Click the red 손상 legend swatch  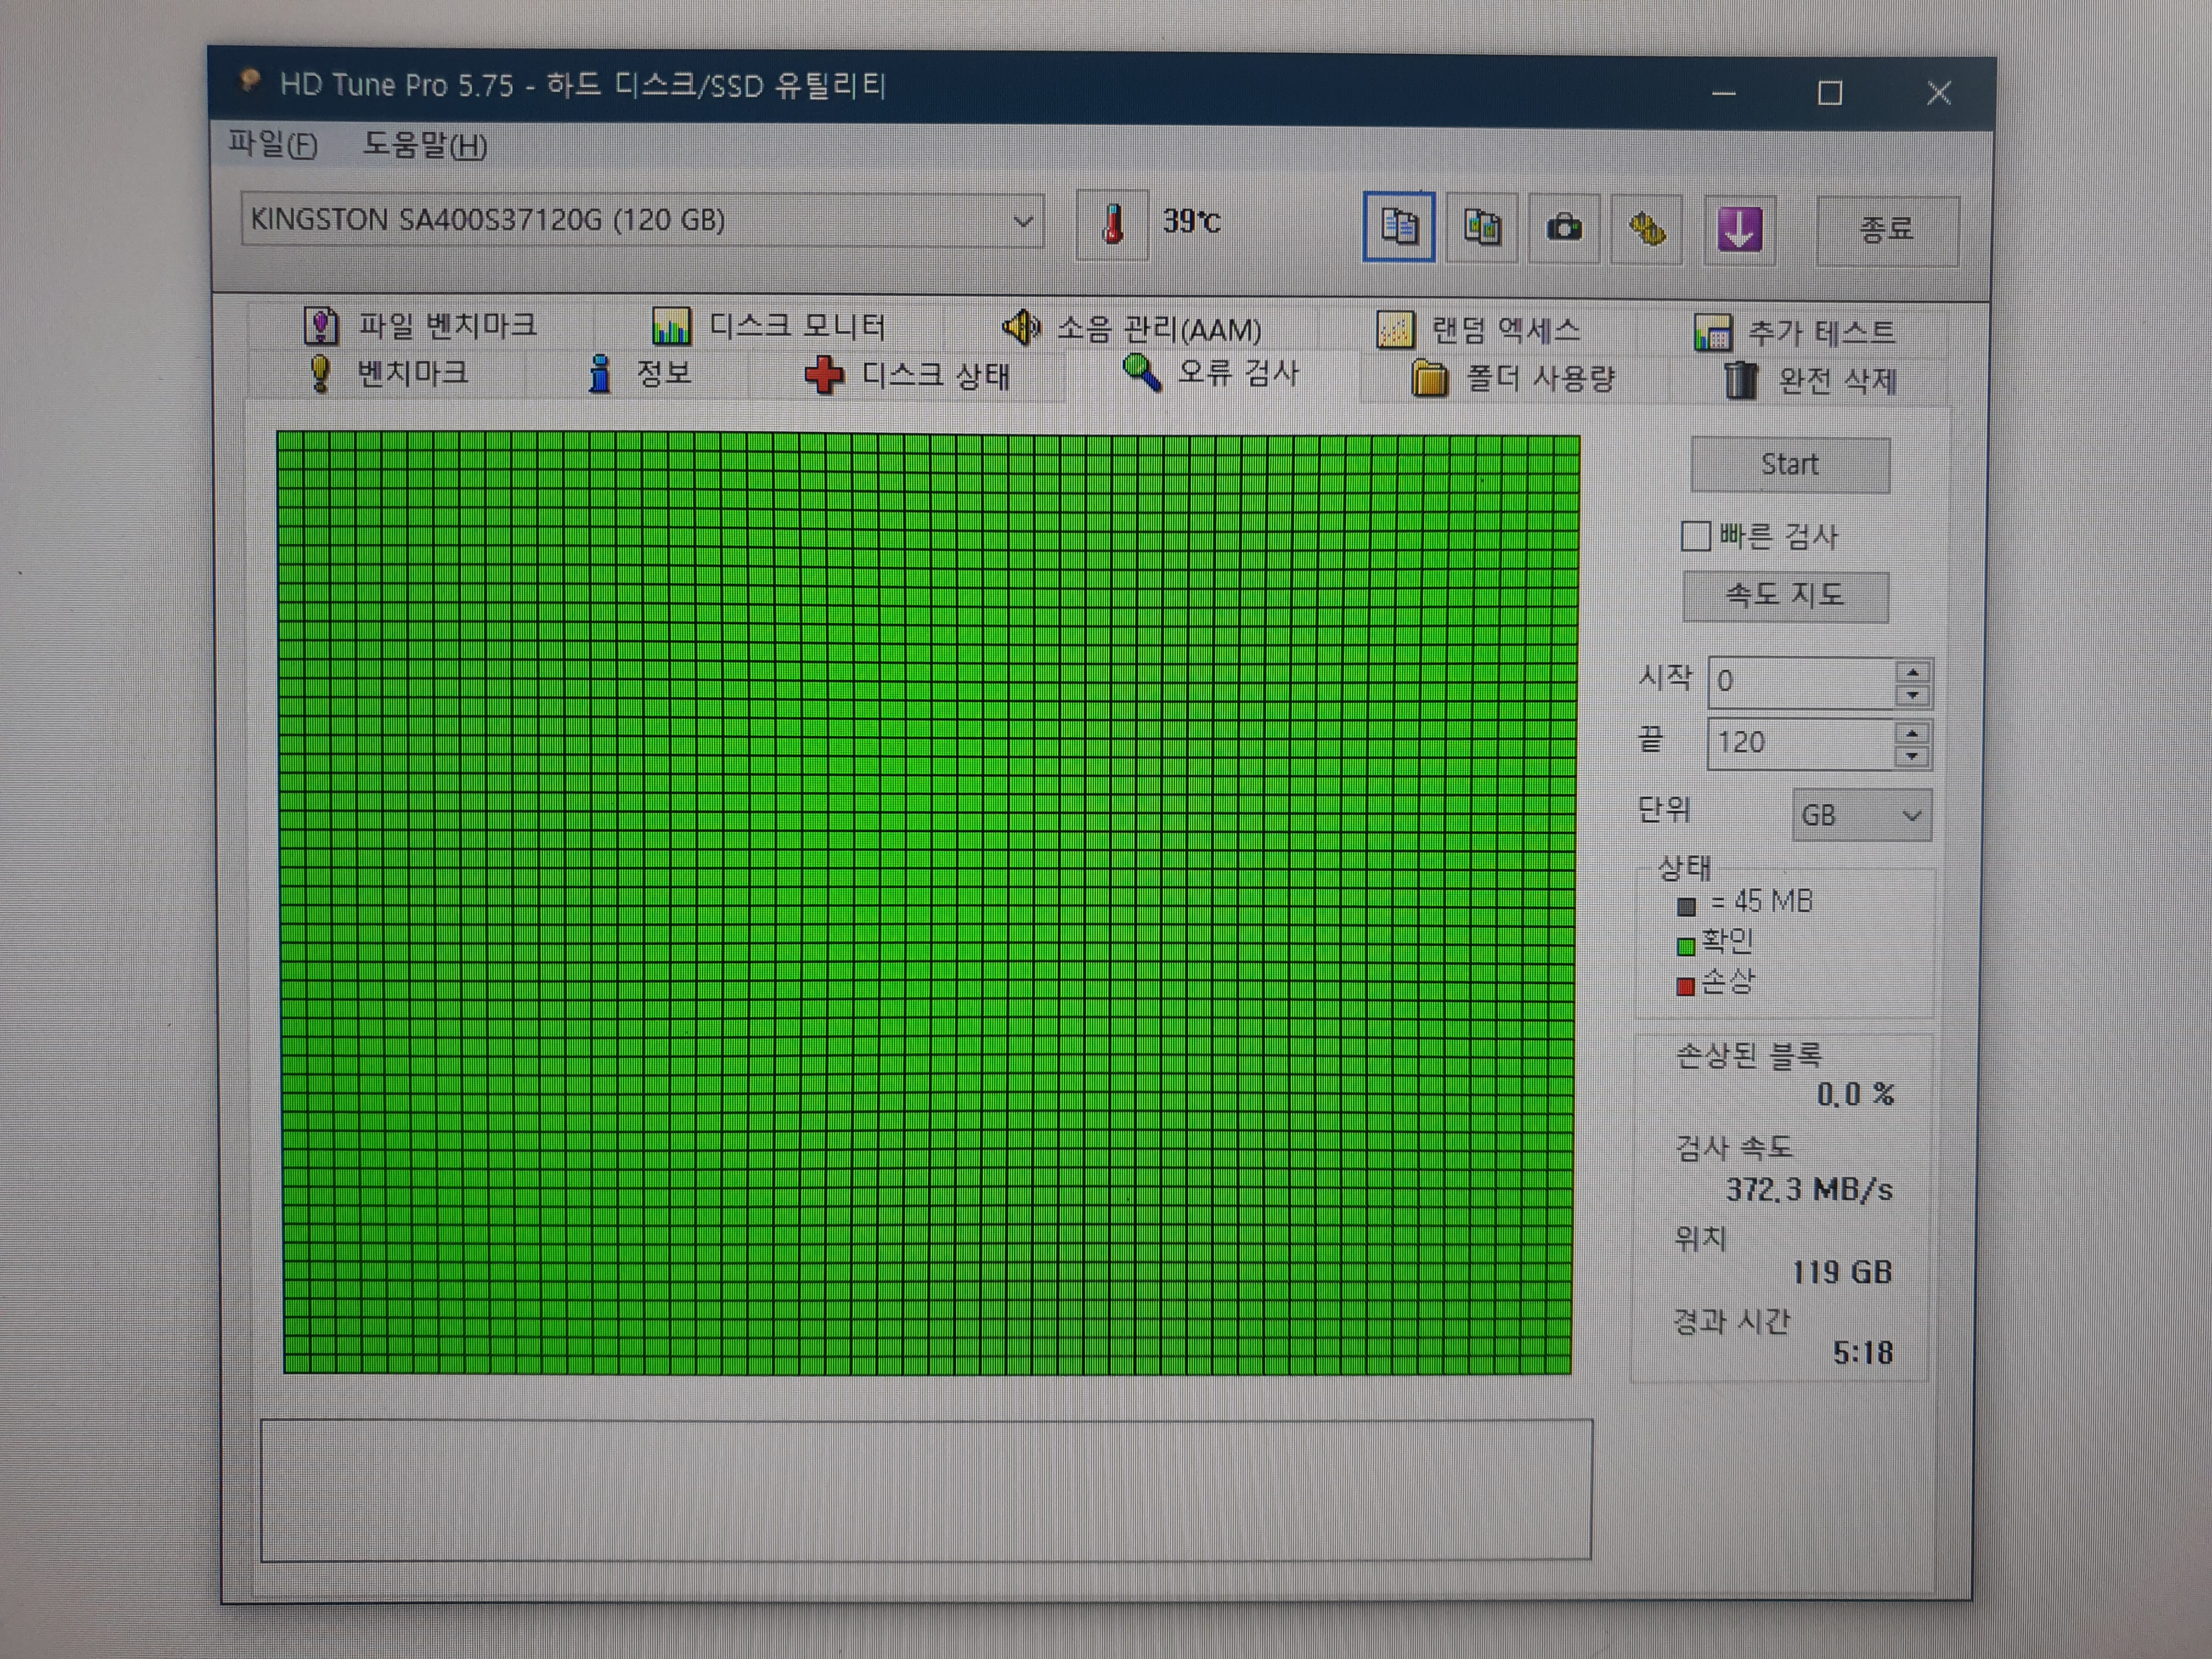click(1685, 987)
